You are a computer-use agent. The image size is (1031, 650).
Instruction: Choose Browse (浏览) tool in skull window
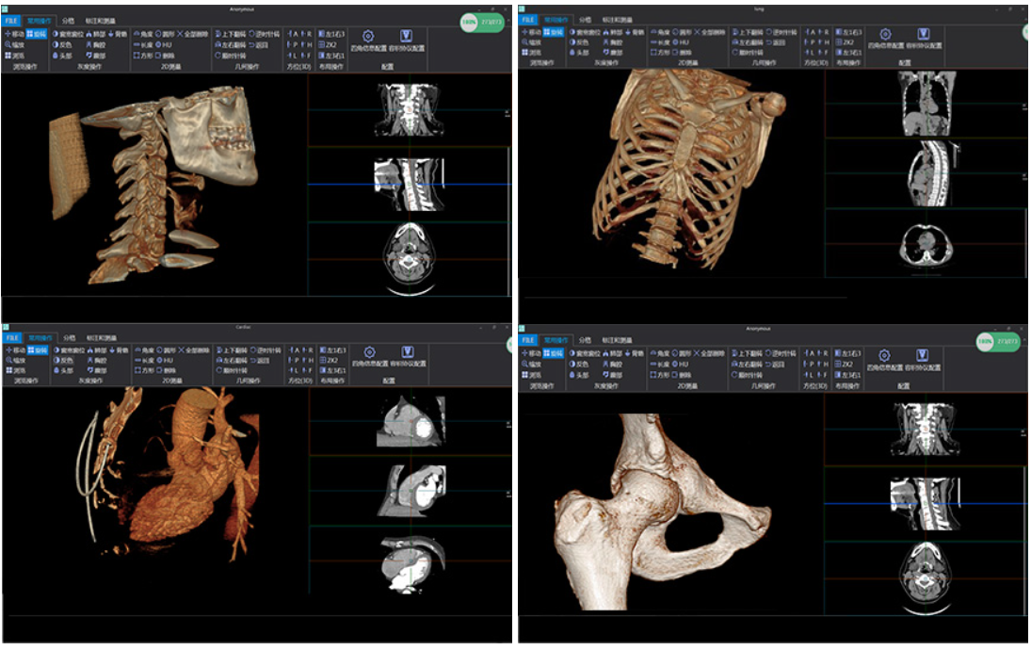pos(14,56)
